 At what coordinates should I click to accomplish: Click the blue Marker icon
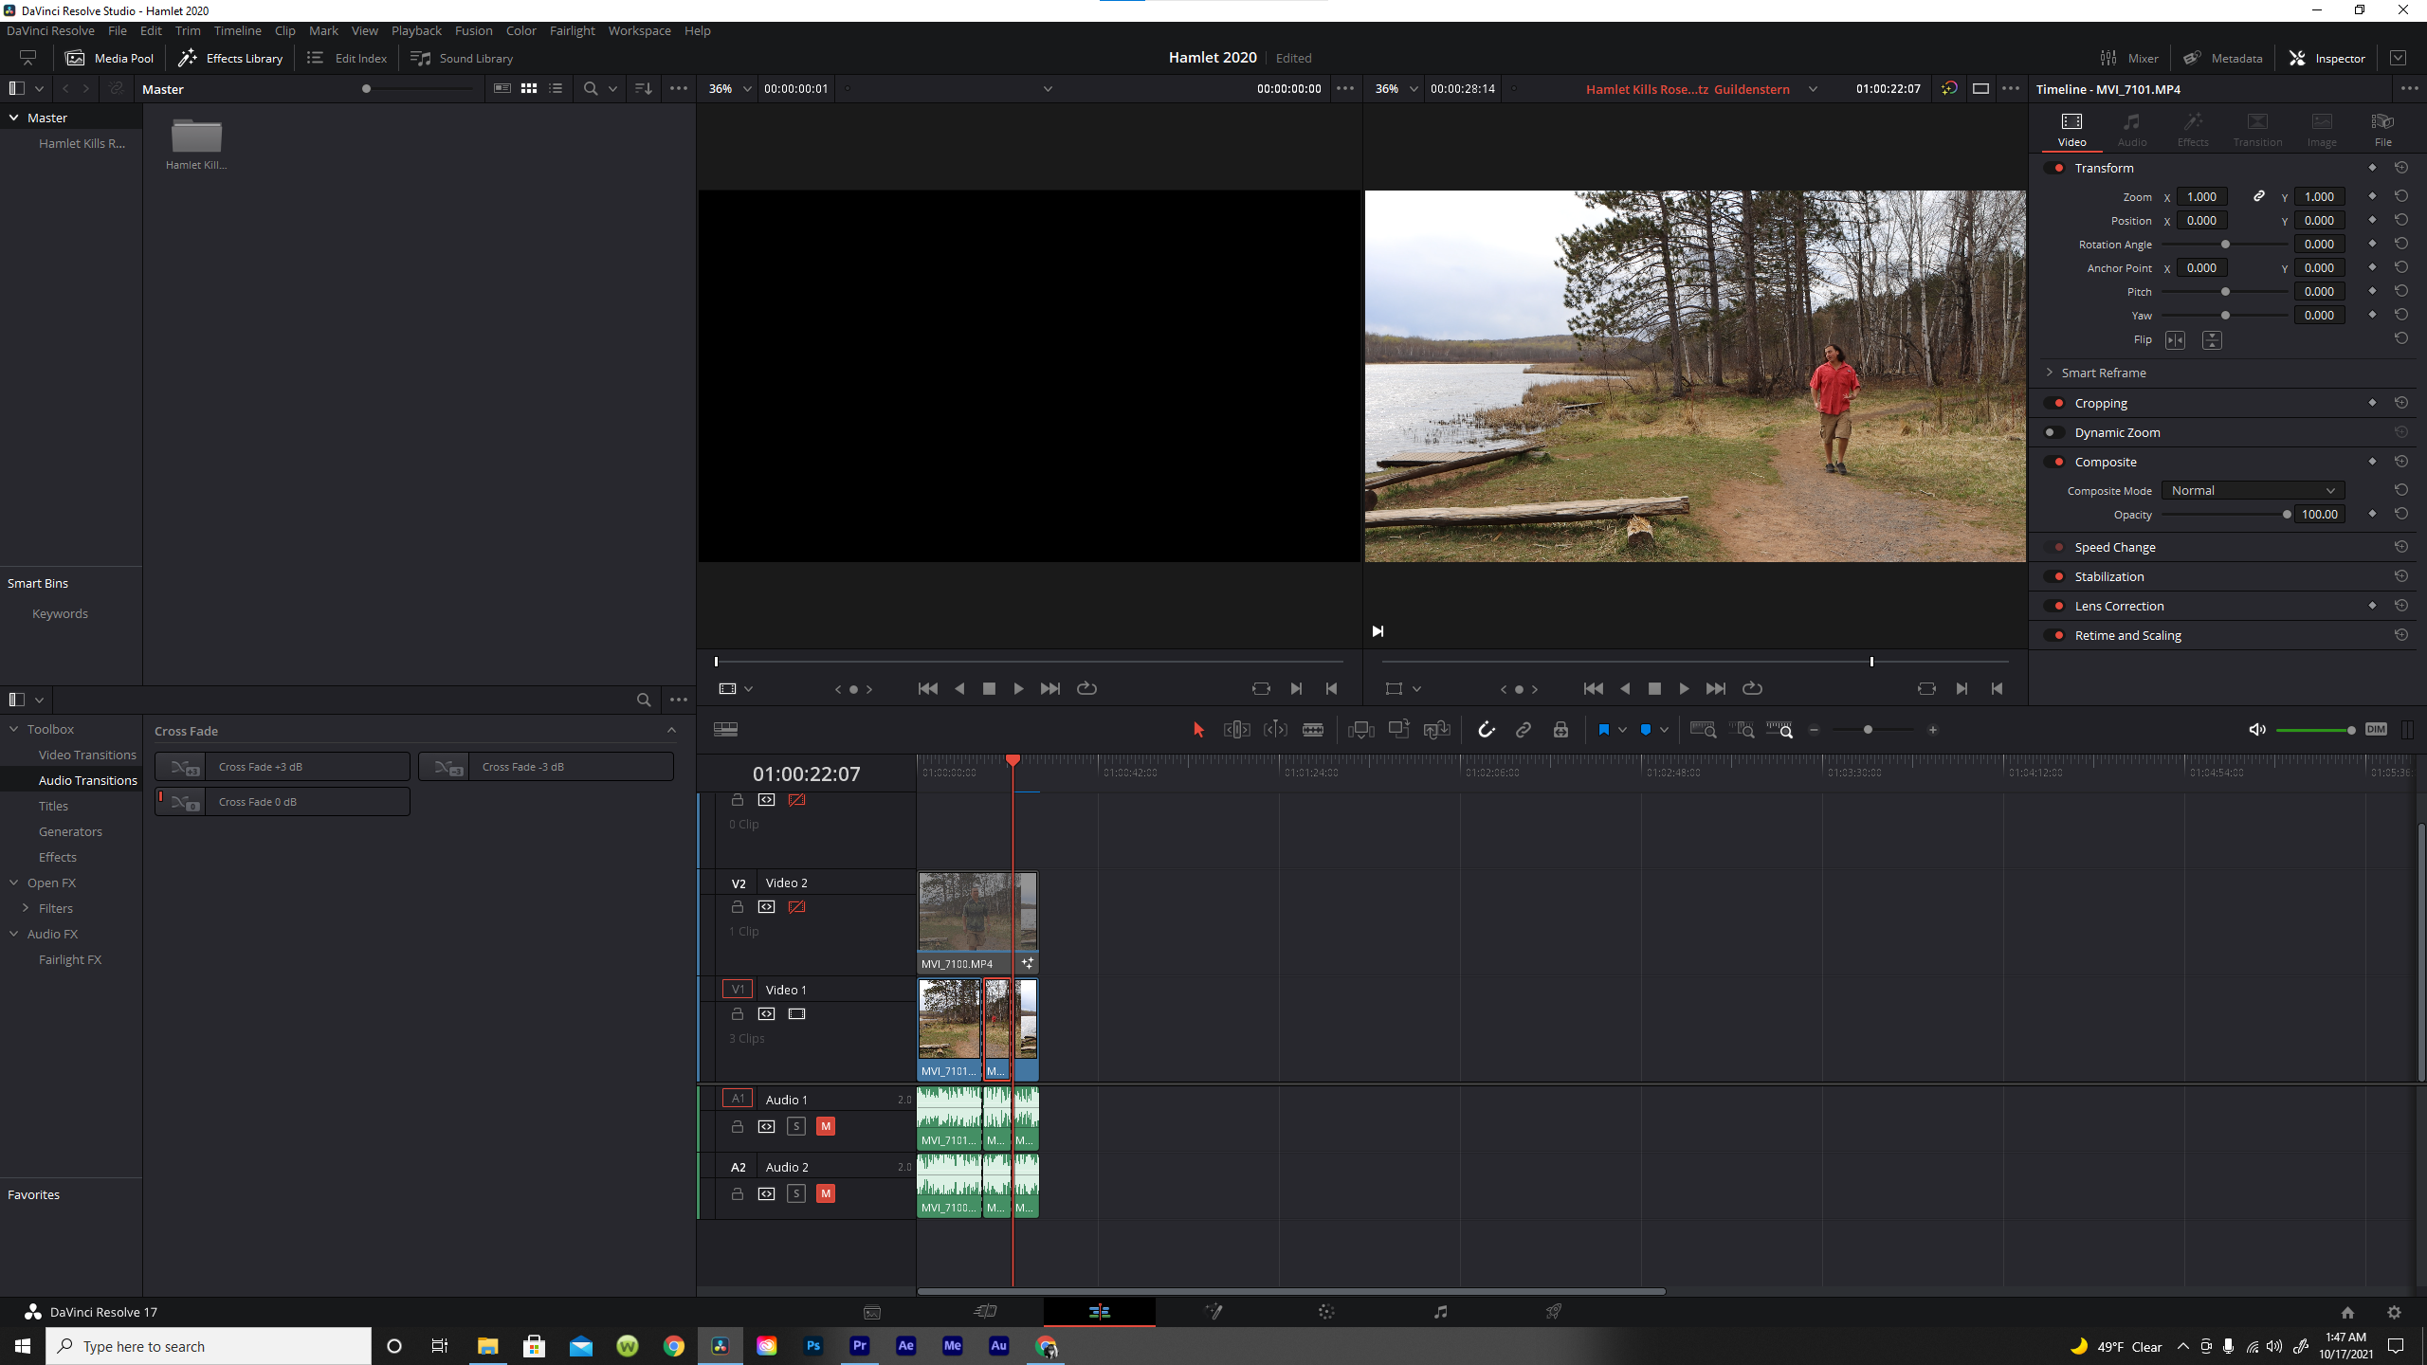pyautogui.click(x=1646, y=729)
